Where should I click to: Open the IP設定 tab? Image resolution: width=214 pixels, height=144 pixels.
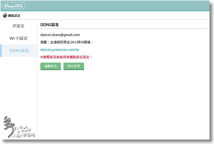(19, 26)
